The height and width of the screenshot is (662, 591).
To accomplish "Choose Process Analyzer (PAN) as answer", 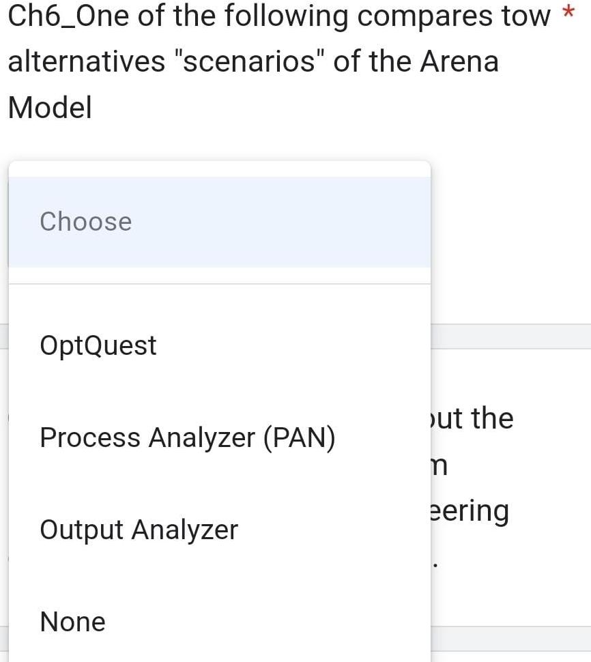I will point(187,437).
